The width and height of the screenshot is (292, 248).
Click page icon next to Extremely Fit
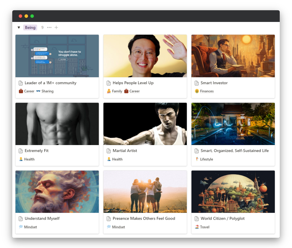pyautogui.click(x=21, y=151)
